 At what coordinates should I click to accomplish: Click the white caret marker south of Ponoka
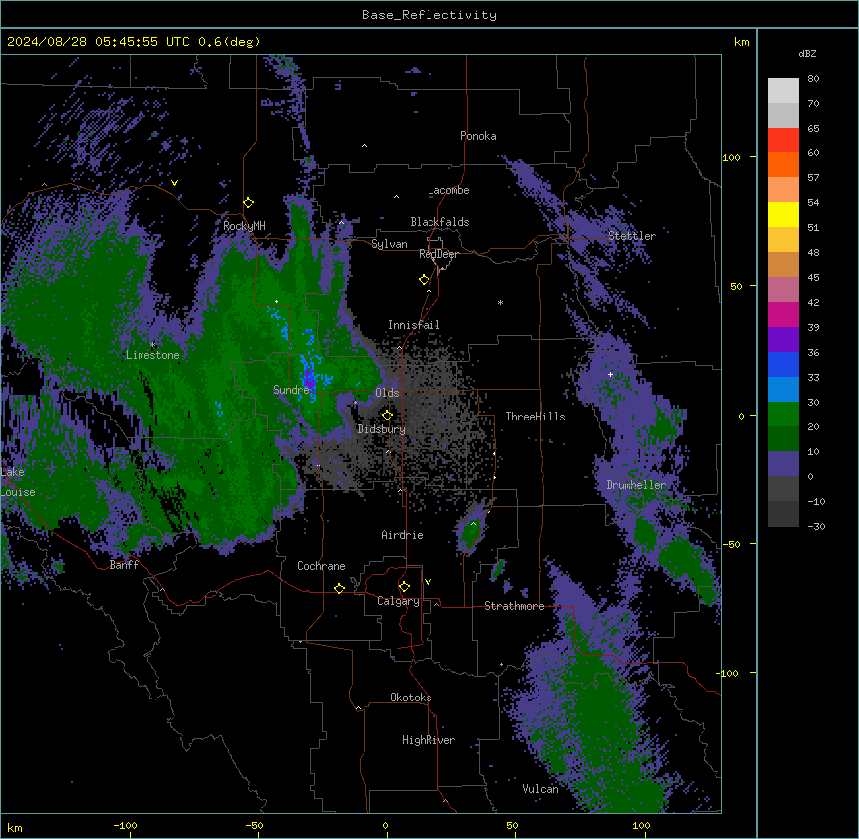pyautogui.click(x=365, y=146)
